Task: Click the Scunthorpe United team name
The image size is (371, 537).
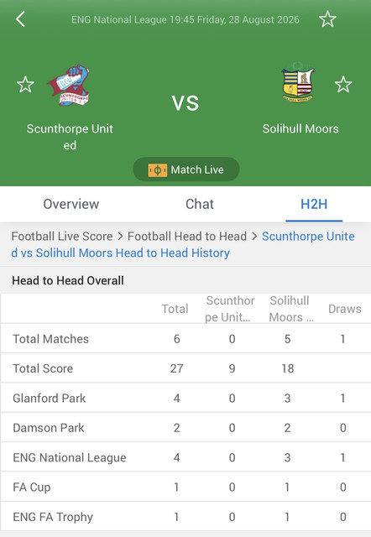Action: 70,137
